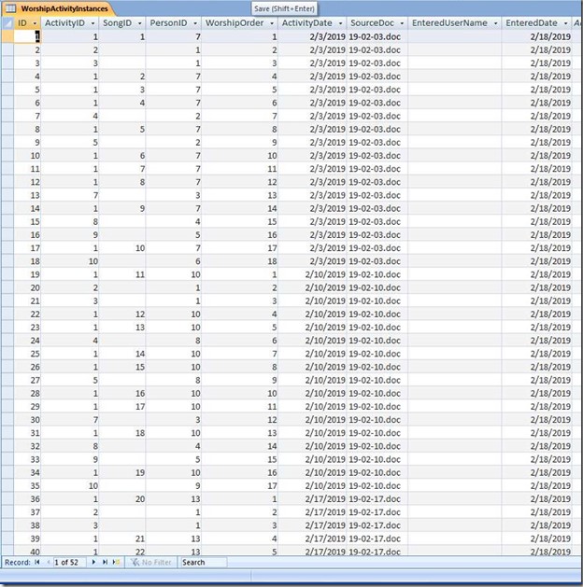This screenshot has width=583, height=587.
Task: Click SourceDoc cell in row 1
Action: pos(377,36)
